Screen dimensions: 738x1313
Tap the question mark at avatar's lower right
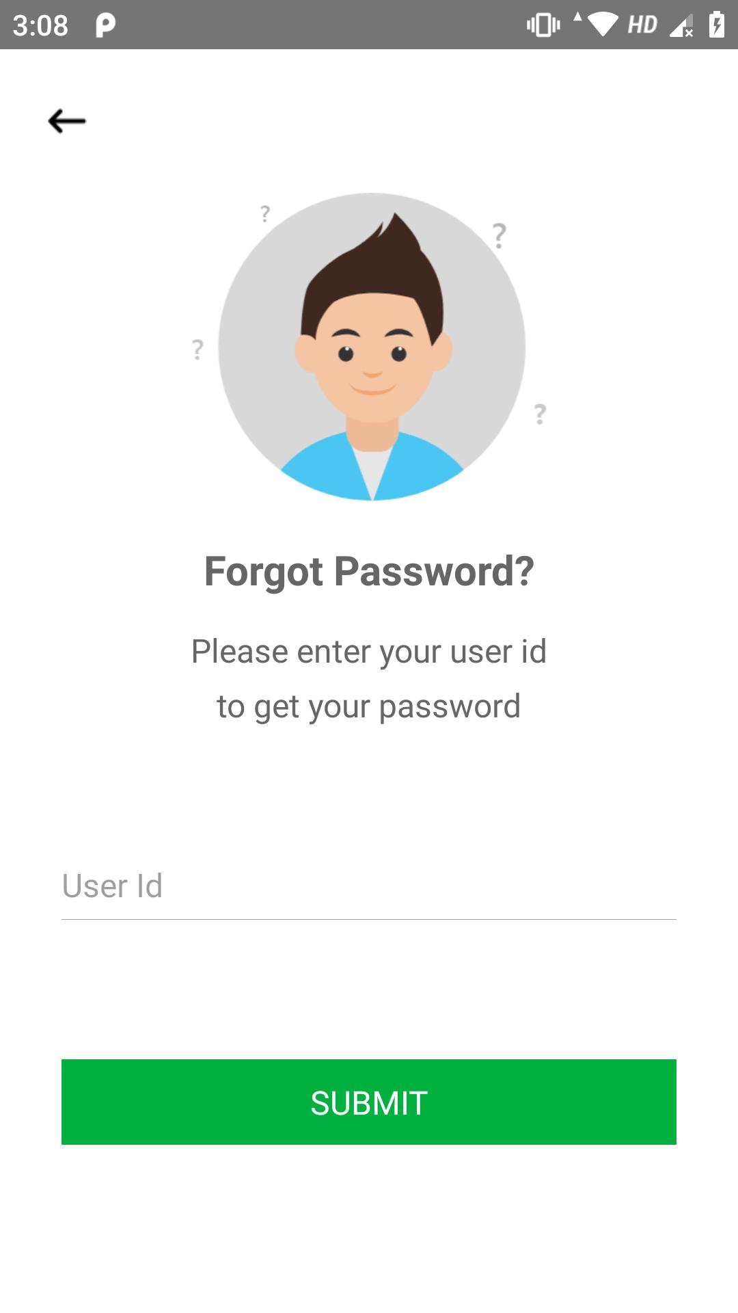click(540, 414)
